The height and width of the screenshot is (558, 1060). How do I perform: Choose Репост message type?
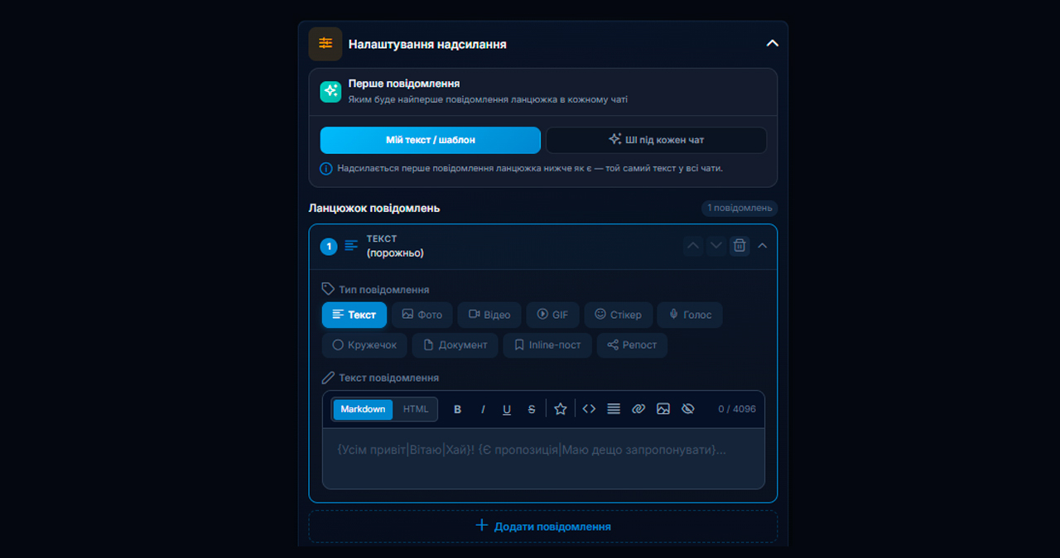tap(632, 345)
